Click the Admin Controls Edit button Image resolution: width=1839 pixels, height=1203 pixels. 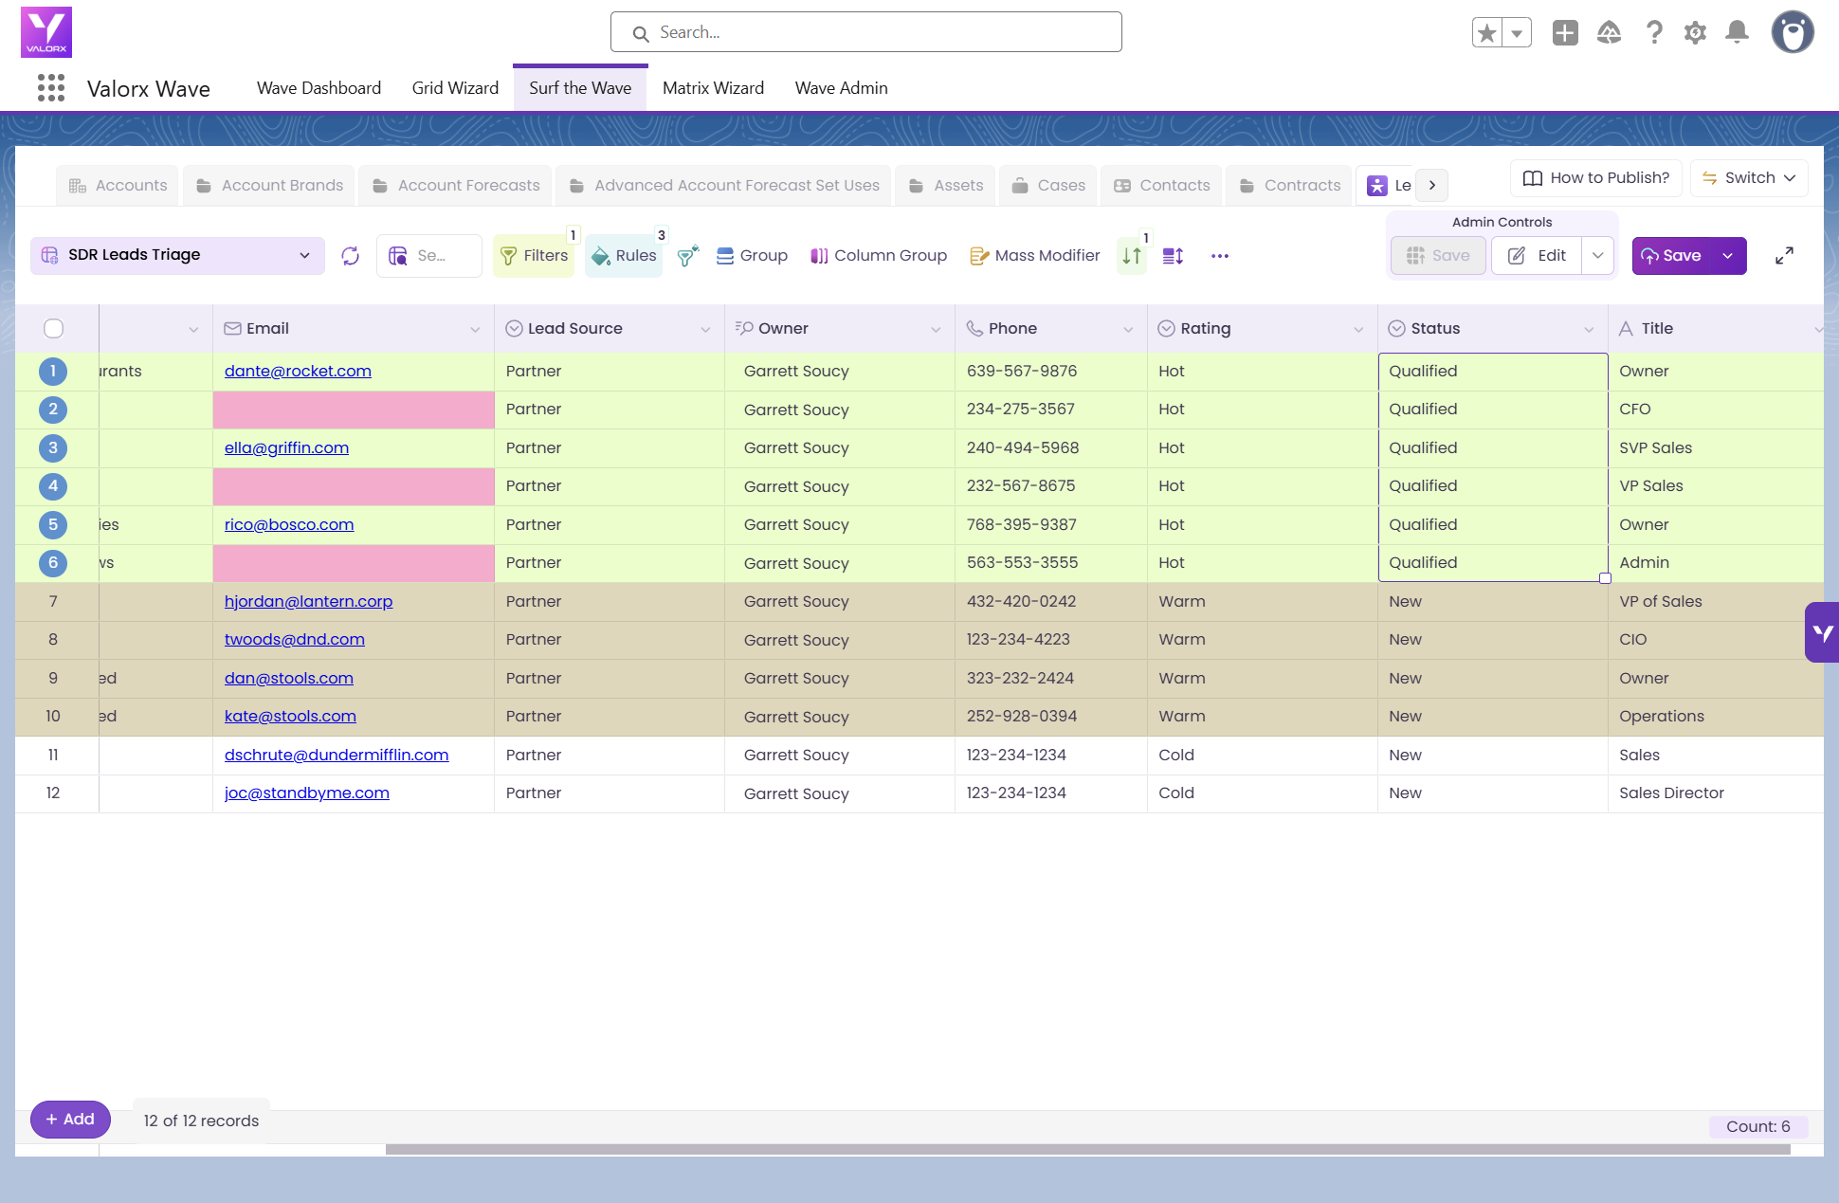coord(1537,256)
